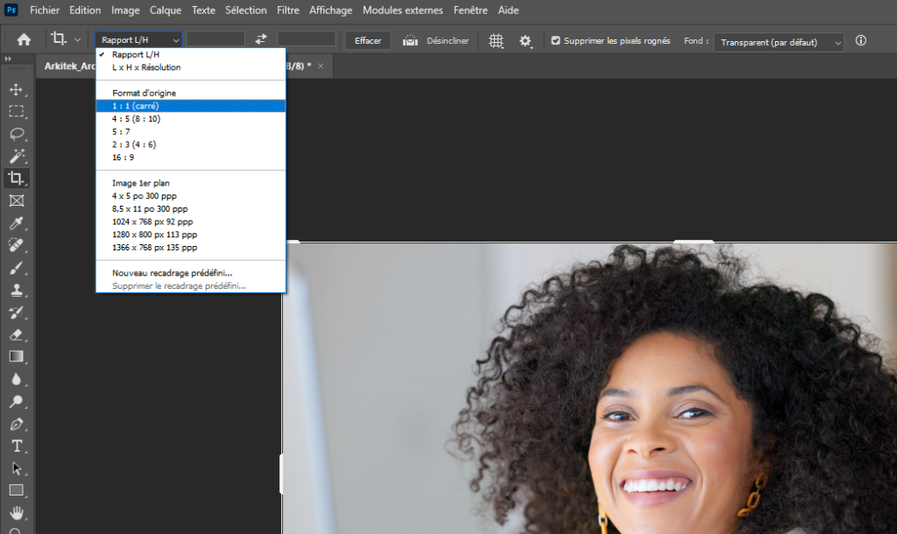Select the Horizontal Type tool
The width and height of the screenshot is (897, 534).
click(x=16, y=446)
